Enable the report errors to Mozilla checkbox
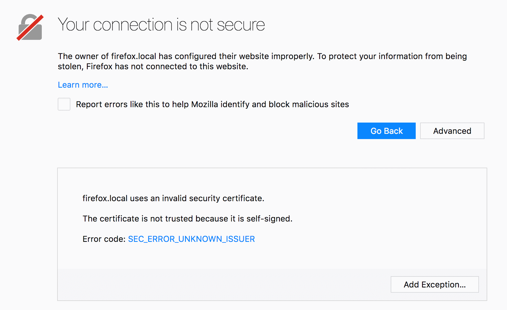 (64, 104)
